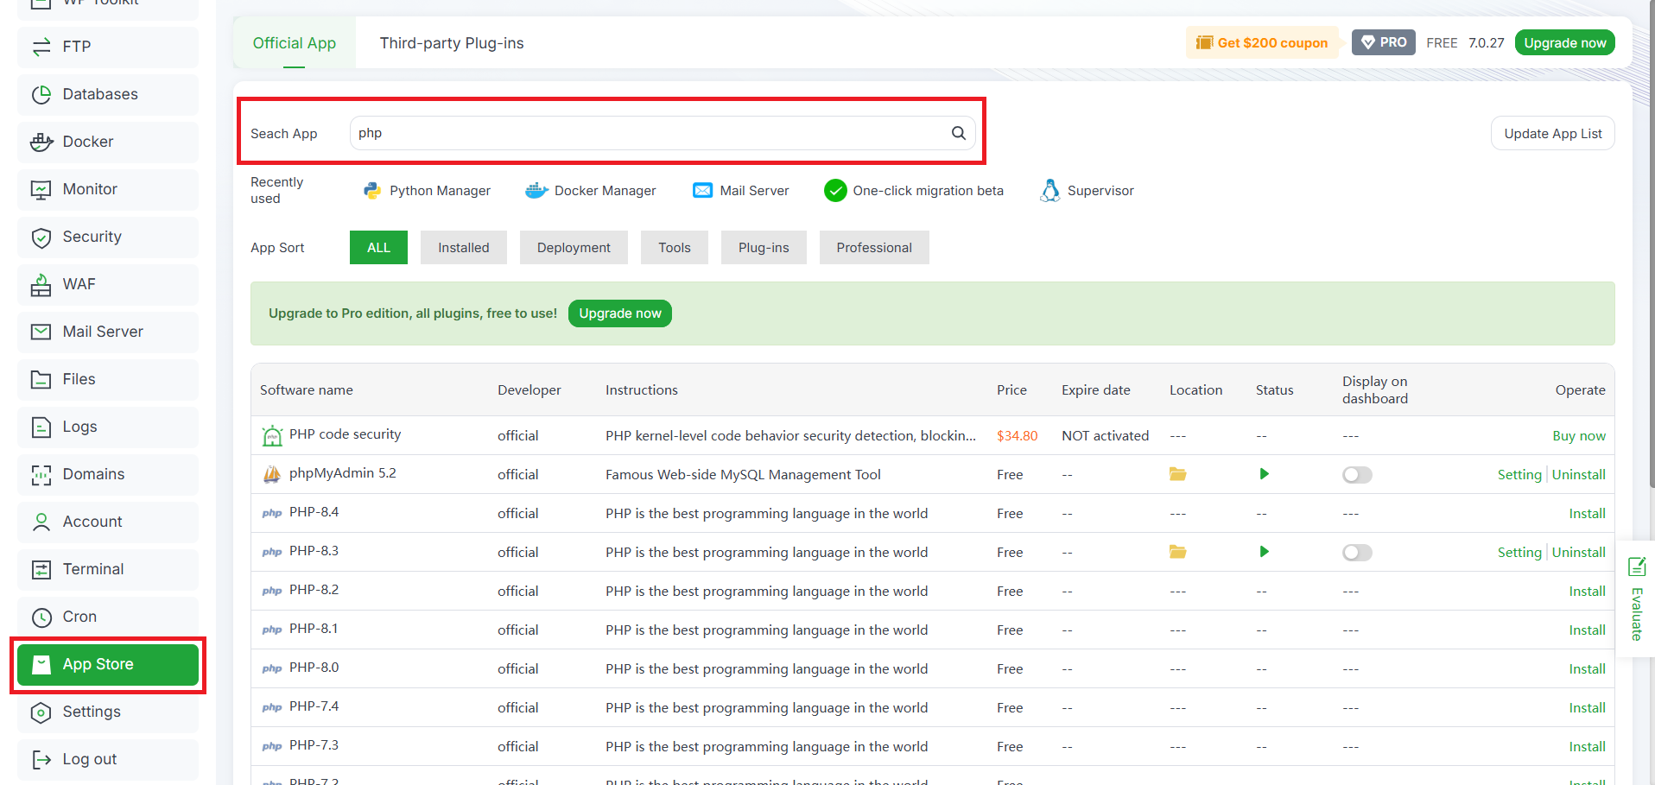Click the page vertical scrollbar

[x=1651, y=244]
